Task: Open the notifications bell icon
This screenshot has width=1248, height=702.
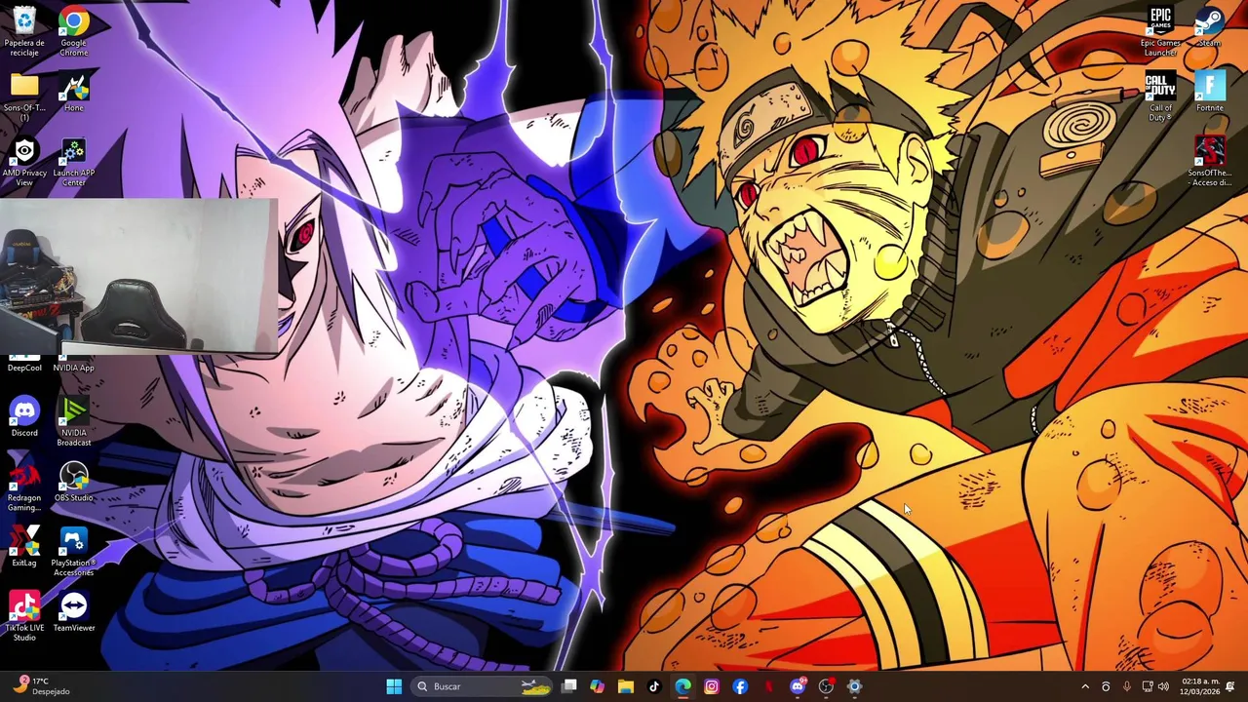Action: coord(1230,686)
